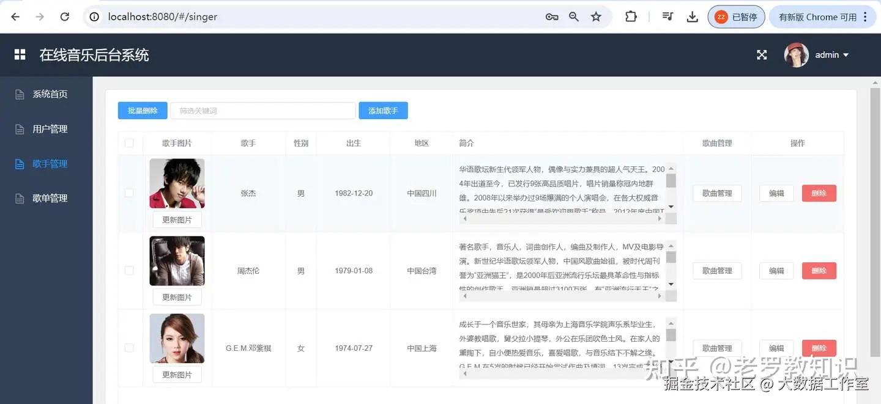Click 编辑 in 周杰伦's row
The width and height of the screenshot is (881, 404).
776,271
